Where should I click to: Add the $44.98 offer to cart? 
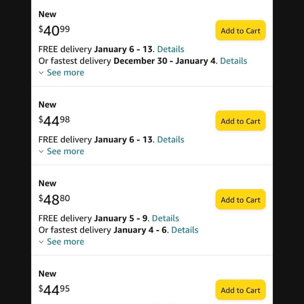click(240, 121)
